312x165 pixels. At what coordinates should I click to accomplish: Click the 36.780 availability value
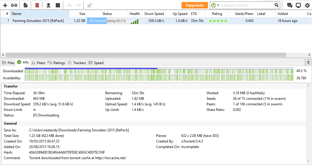(x=301, y=78)
